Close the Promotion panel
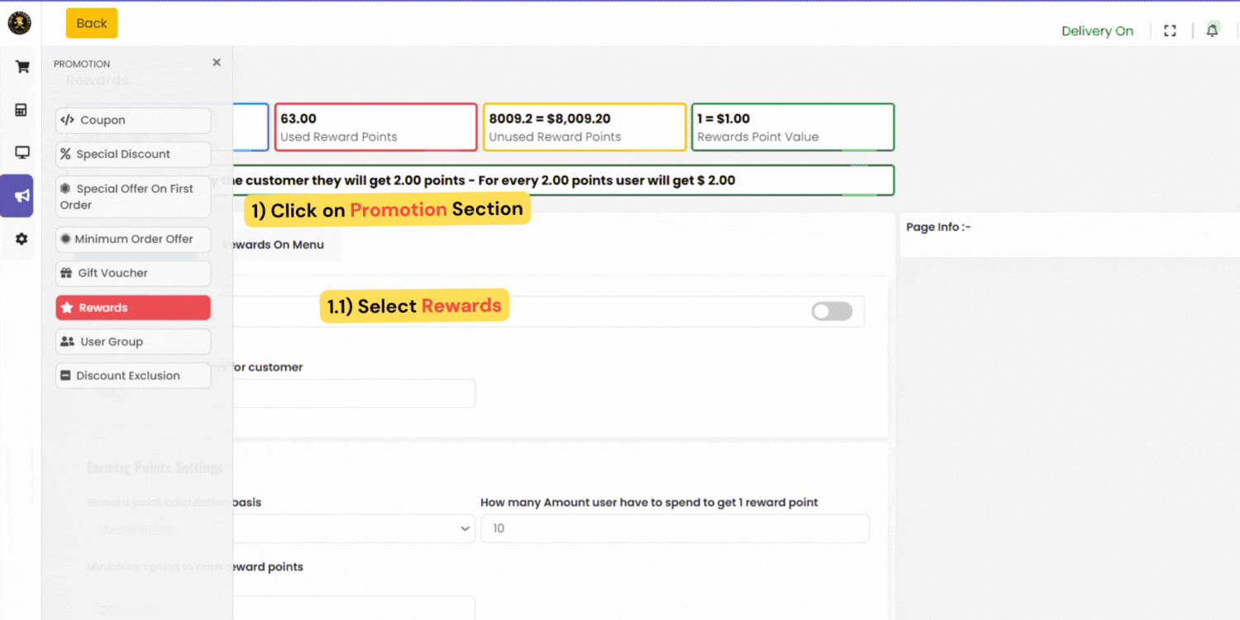The height and width of the screenshot is (620, 1240). tap(217, 63)
